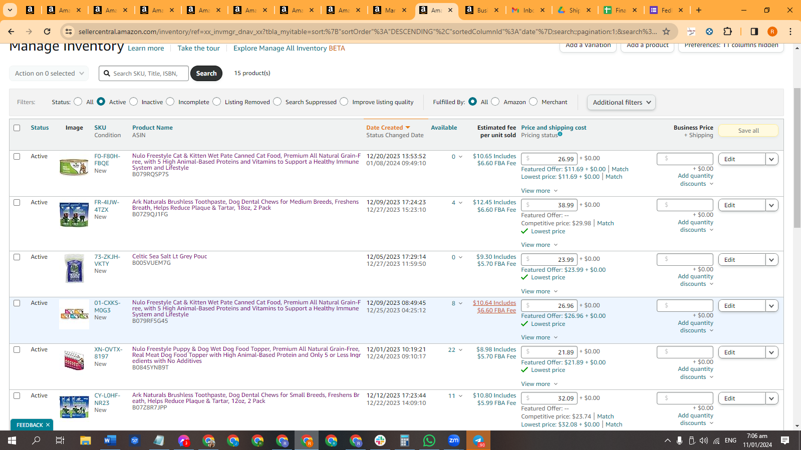This screenshot has width=801, height=450.
Task: Expand the Additional filters dropdown
Action: click(x=621, y=102)
